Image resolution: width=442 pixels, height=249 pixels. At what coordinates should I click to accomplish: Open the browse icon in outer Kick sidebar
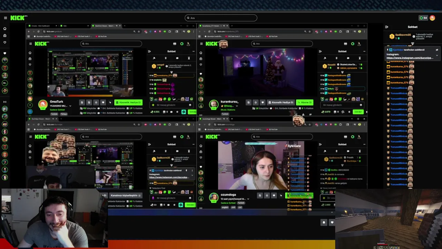click(5, 36)
